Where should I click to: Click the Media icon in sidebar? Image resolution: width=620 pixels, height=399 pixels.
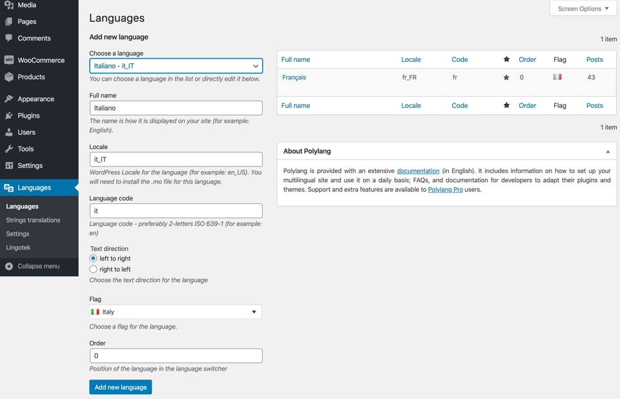[8, 5]
